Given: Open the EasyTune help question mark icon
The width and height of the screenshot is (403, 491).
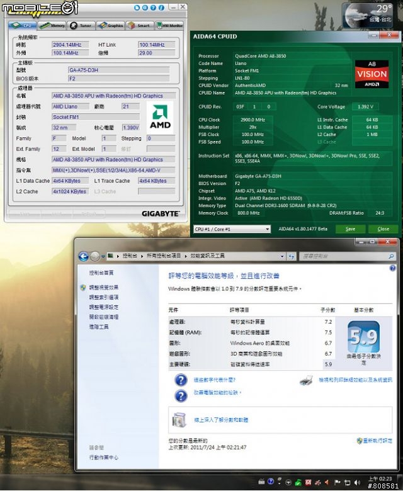Looking at the screenshot, I should (153, 8).
